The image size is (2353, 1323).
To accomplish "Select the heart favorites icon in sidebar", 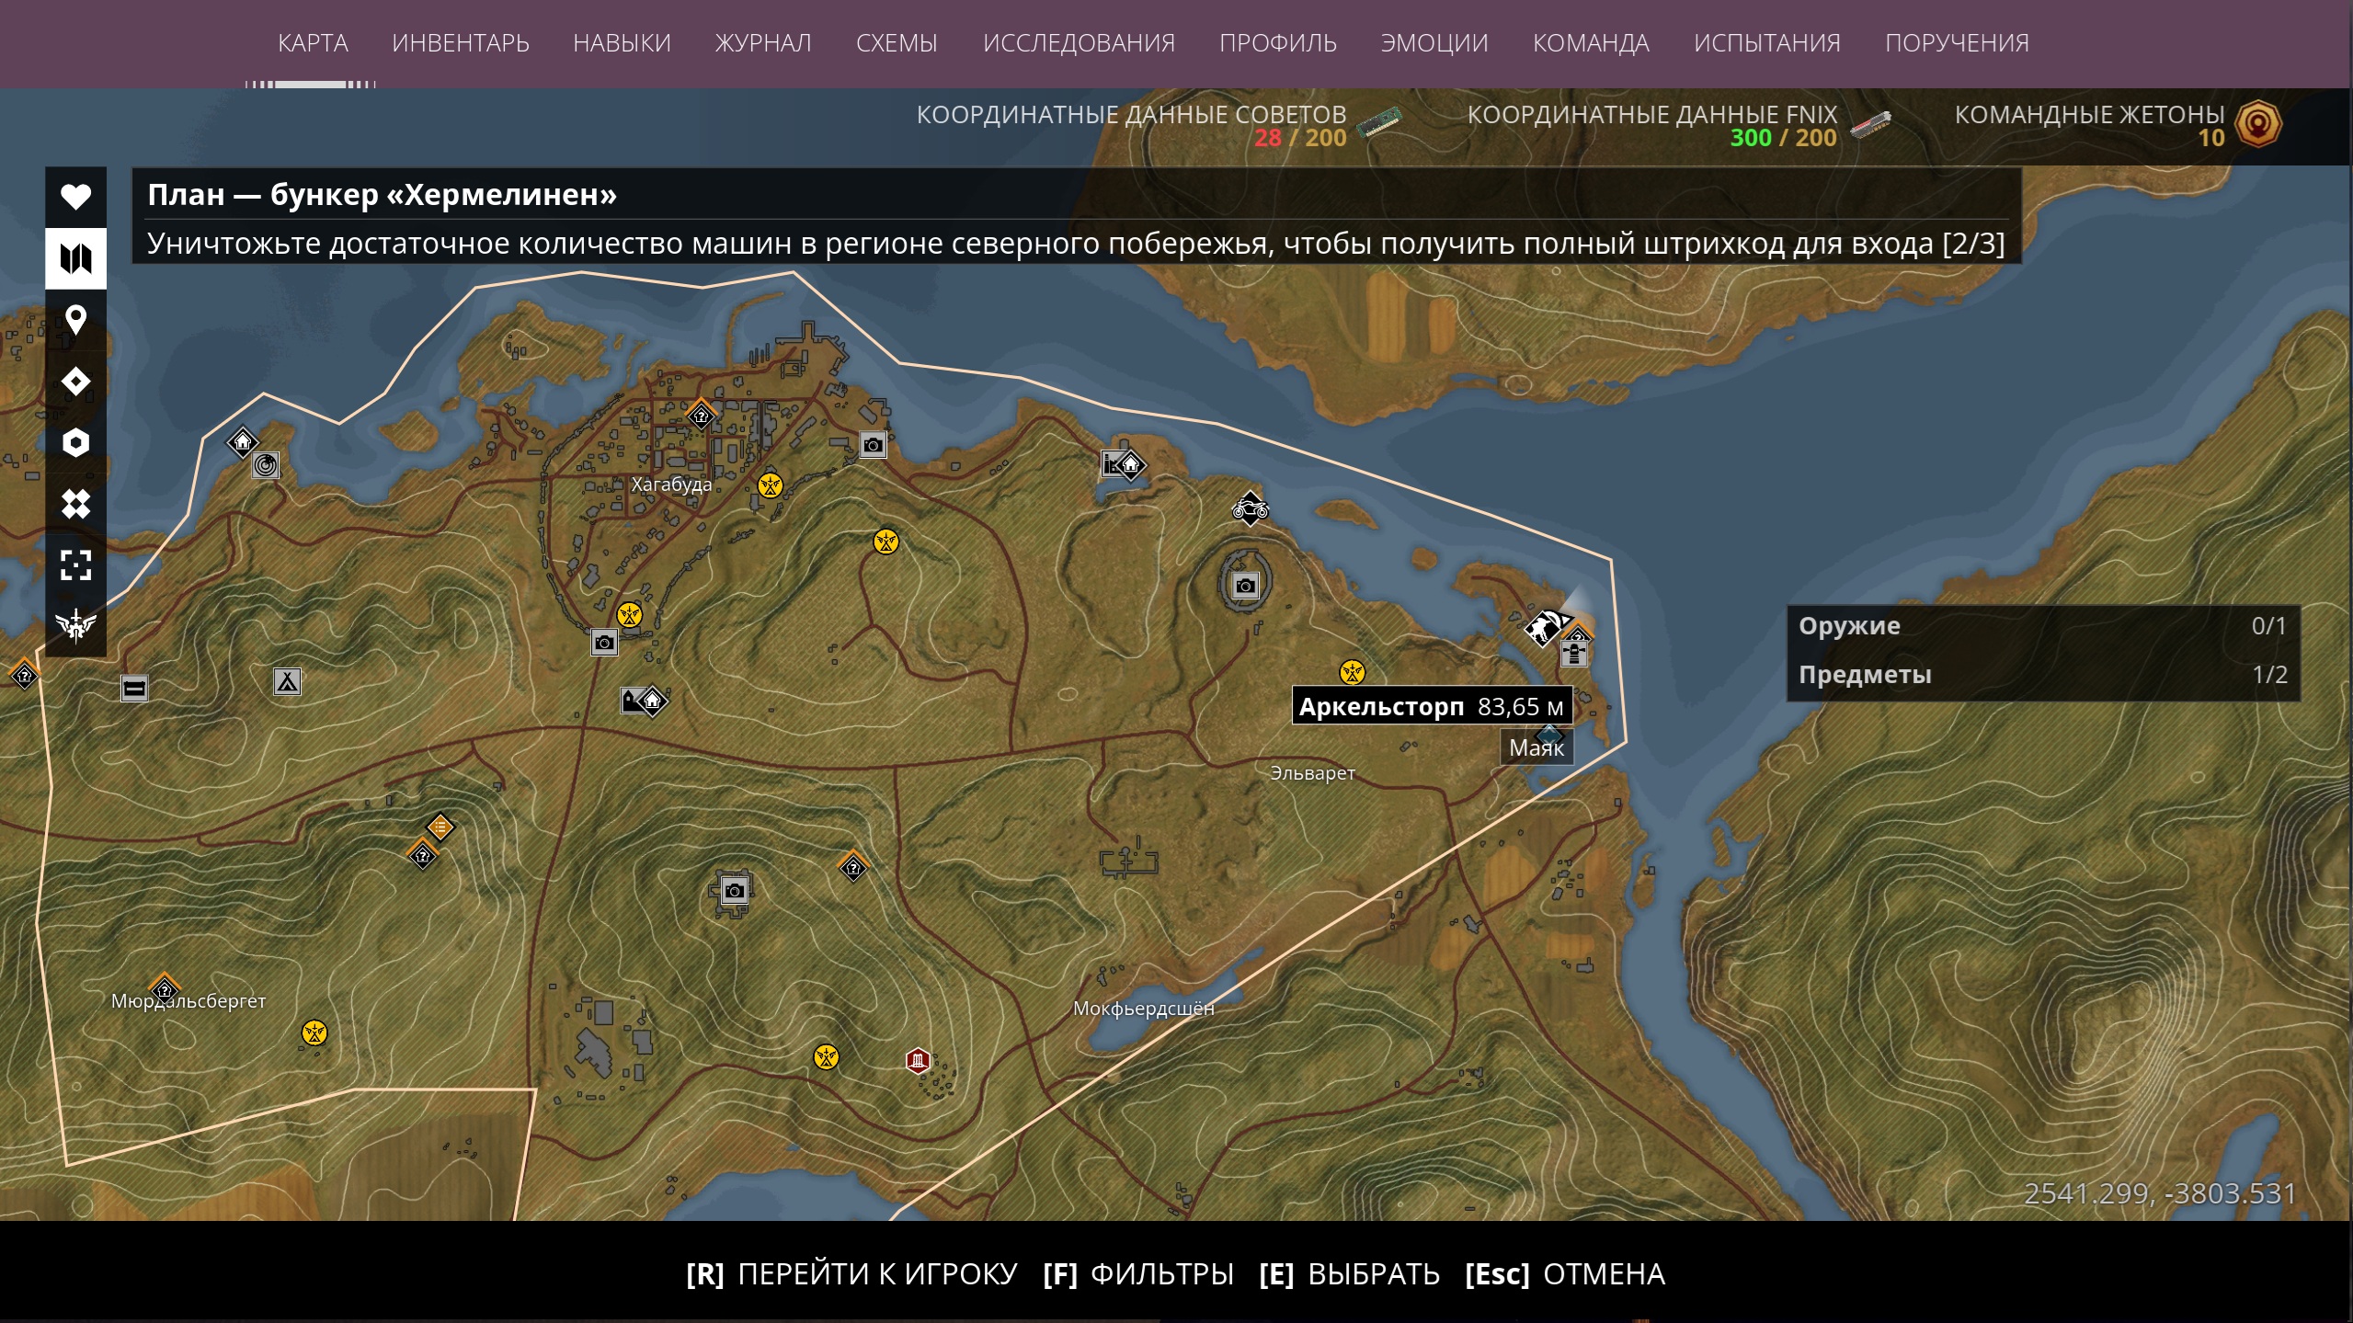I will click(75, 197).
